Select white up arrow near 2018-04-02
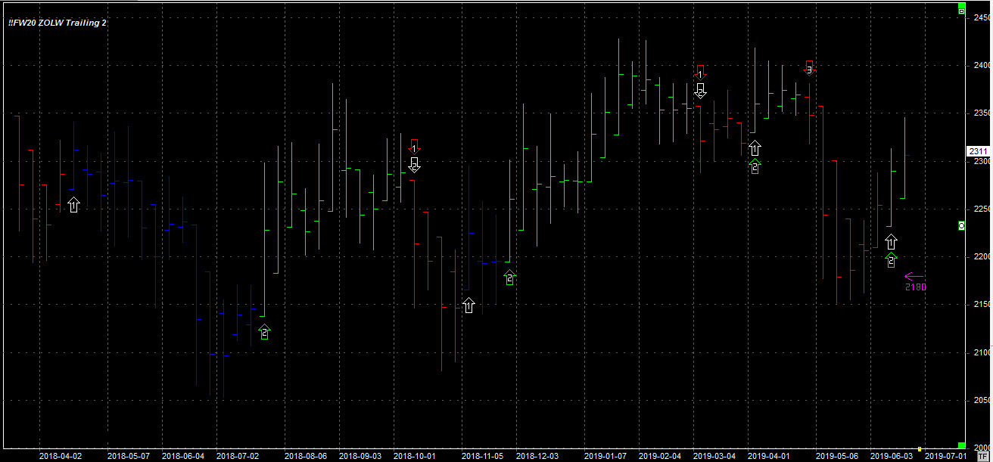The image size is (993, 462). point(73,204)
